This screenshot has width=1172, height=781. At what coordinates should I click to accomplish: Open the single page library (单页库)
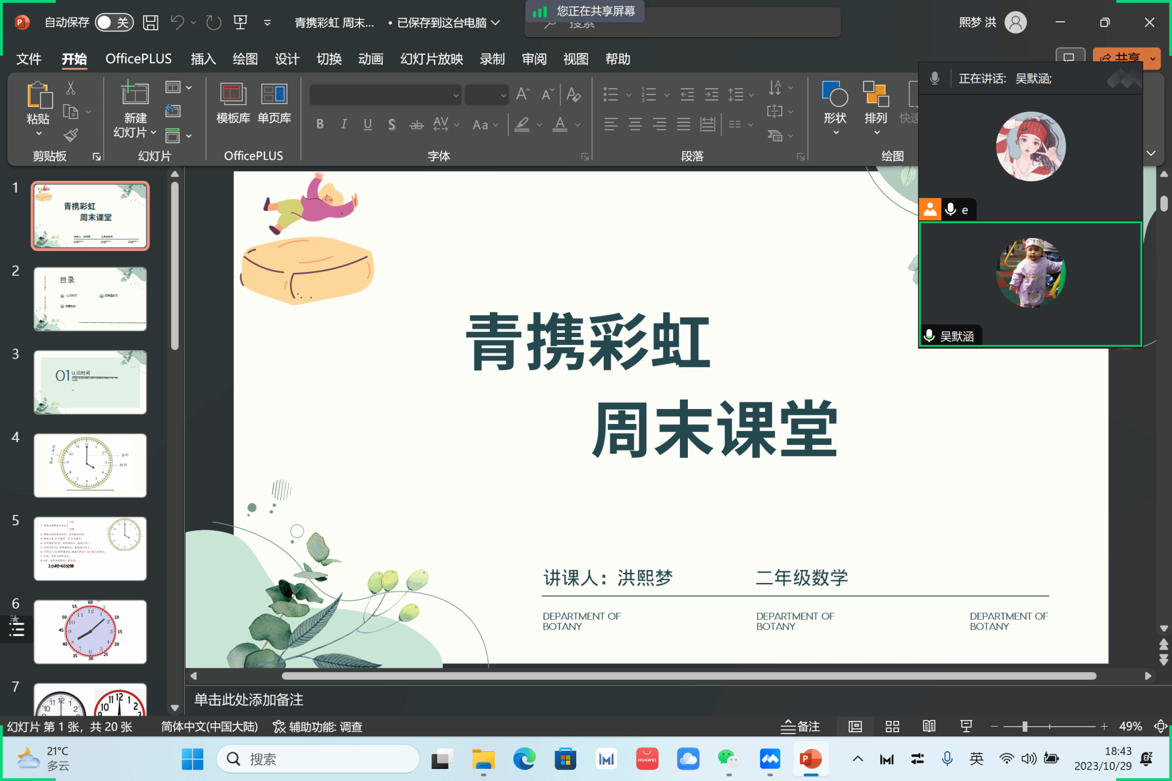click(274, 102)
